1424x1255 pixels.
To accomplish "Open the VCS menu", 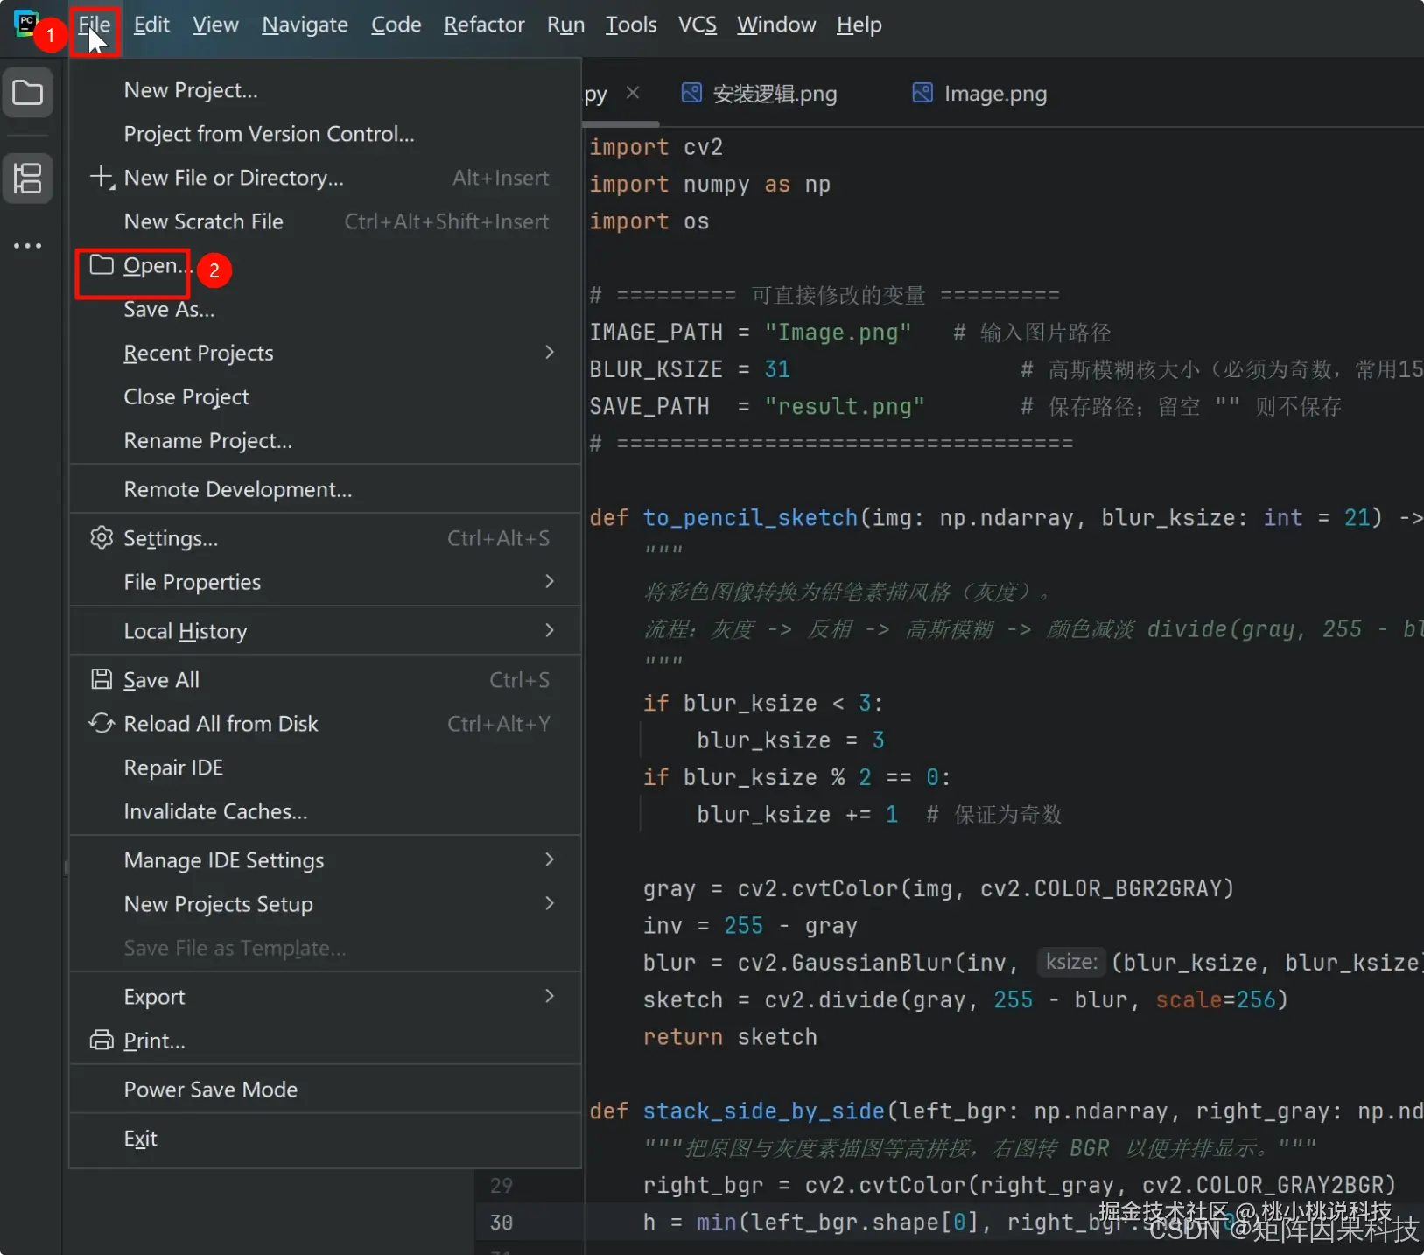I will [x=697, y=25].
